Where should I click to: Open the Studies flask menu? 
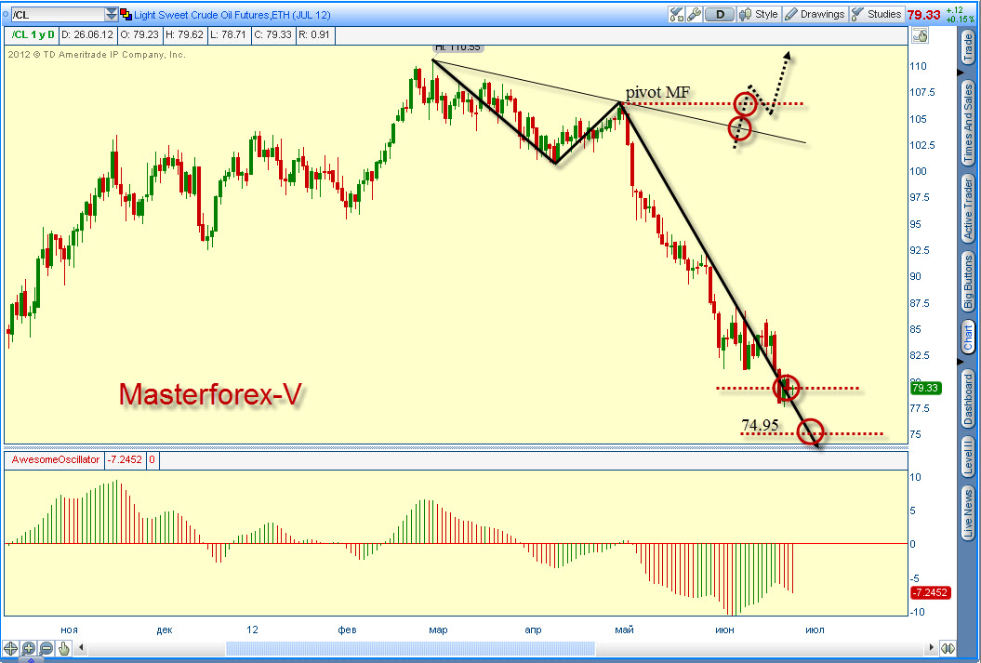click(x=877, y=14)
